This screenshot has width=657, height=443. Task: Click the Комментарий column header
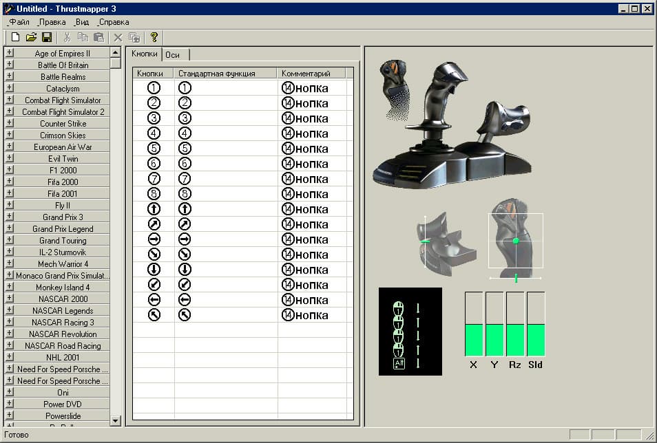click(311, 74)
